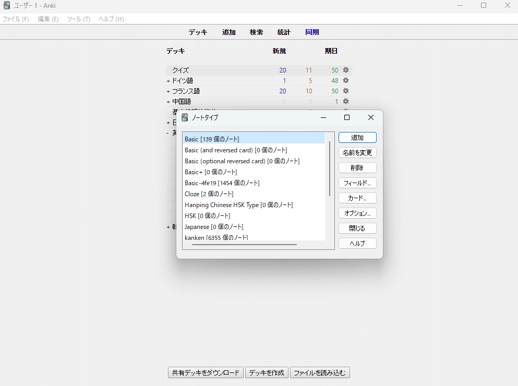This screenshot has height=386, width=518.
Task: Select HSK [0 個のノート] note type
Action: [254, 215]
